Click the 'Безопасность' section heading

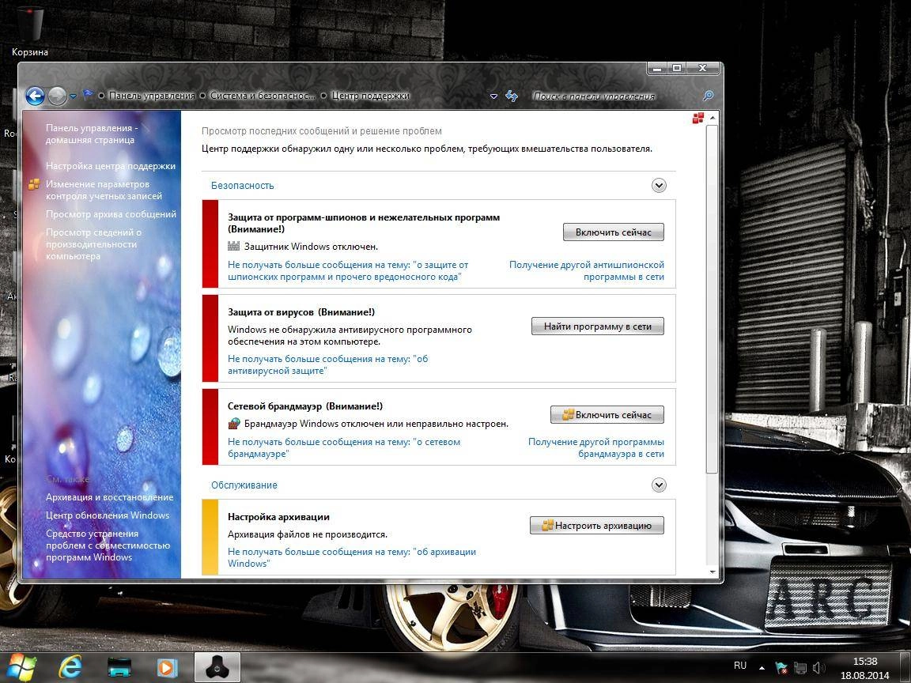(242, 186)
